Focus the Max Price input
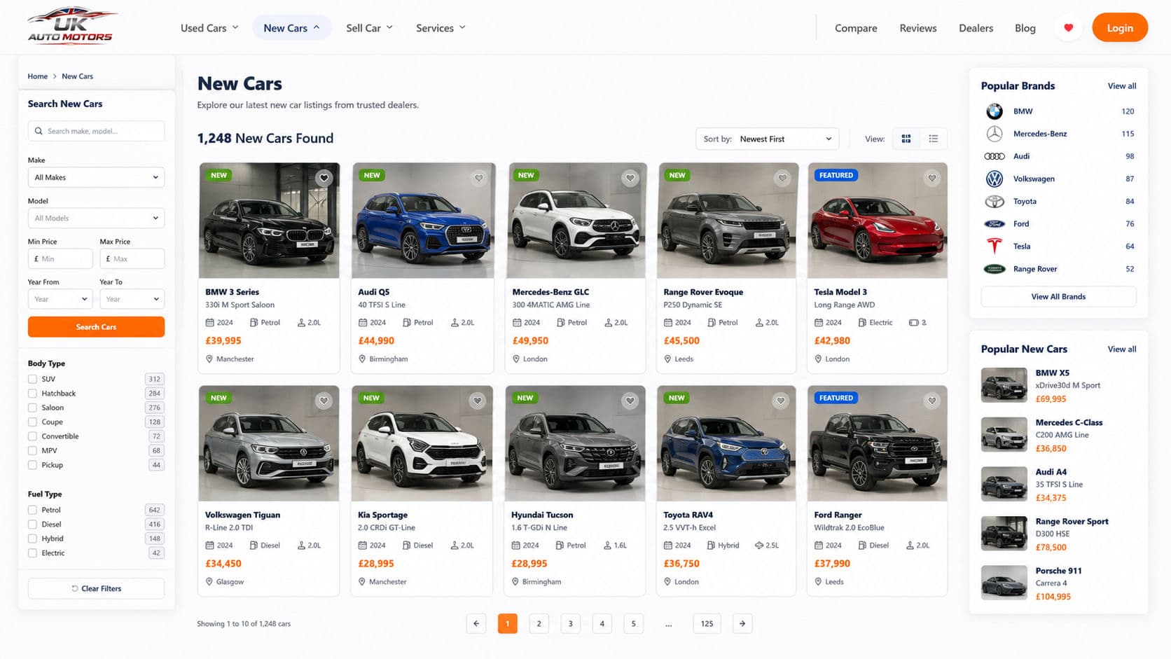Image resolution: width=1171 pixels, height=659 pixels. coord(132,258)
